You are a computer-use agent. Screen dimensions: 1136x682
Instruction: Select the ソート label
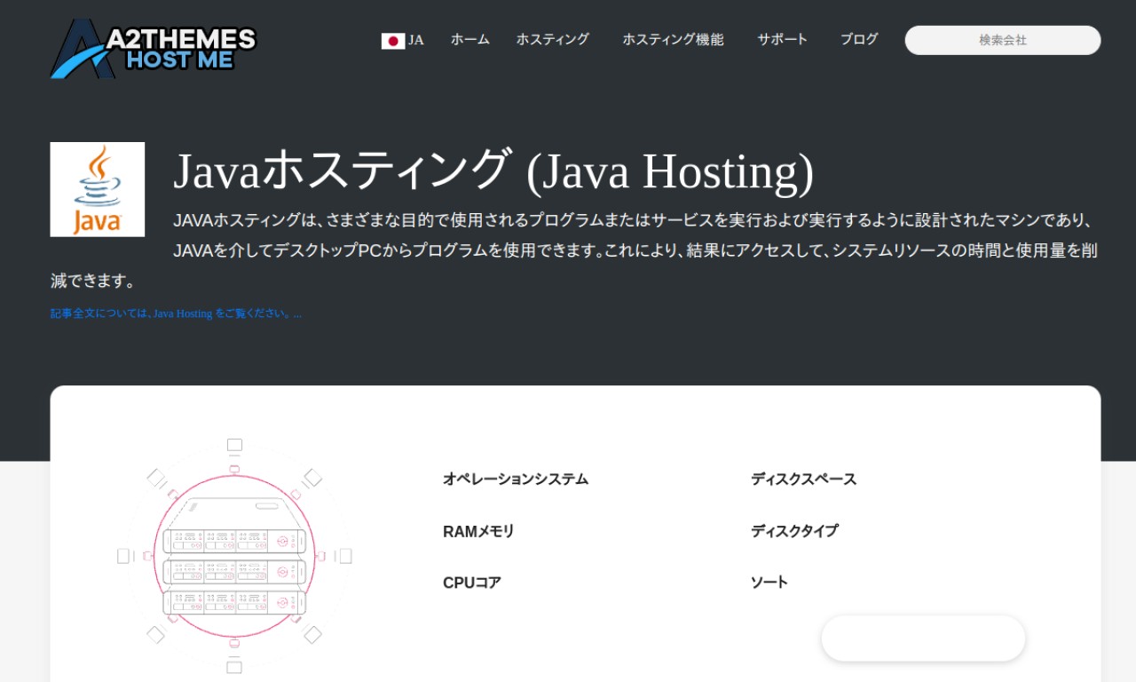769,583
